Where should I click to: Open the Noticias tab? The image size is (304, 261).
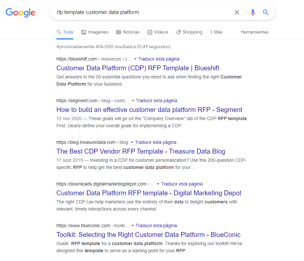pos(128,32)
